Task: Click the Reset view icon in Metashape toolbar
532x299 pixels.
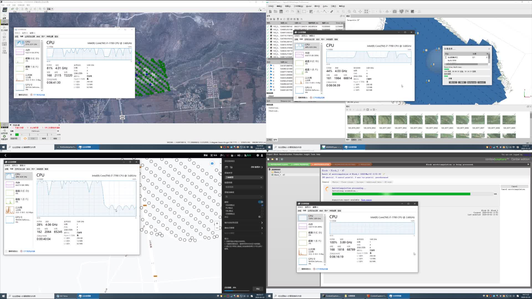Action: 360,11
